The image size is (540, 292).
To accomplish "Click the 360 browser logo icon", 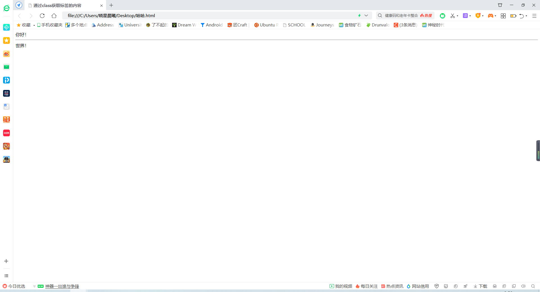I will [6, 8].
